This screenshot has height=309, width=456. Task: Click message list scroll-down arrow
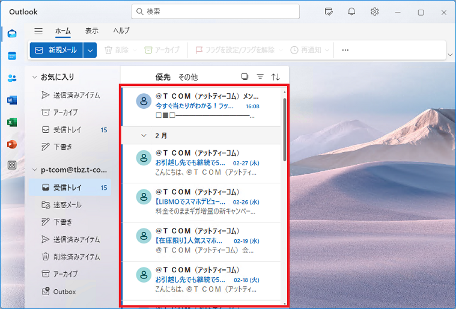[x=284, y=303]
